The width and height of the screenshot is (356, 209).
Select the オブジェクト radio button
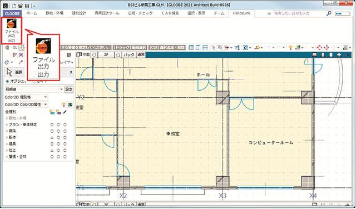coord(7,81)
